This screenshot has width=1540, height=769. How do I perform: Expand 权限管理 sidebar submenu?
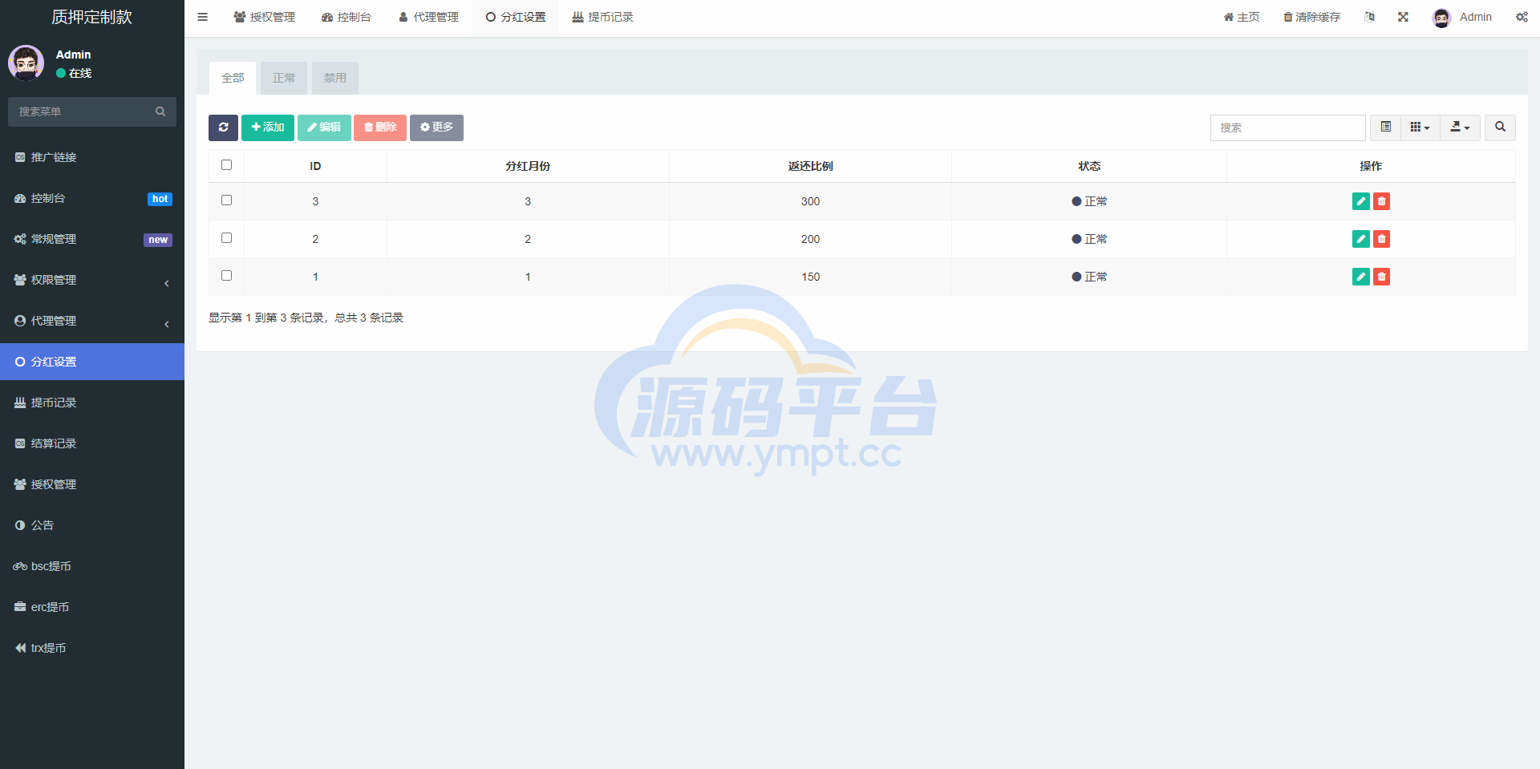coord(92,280)
